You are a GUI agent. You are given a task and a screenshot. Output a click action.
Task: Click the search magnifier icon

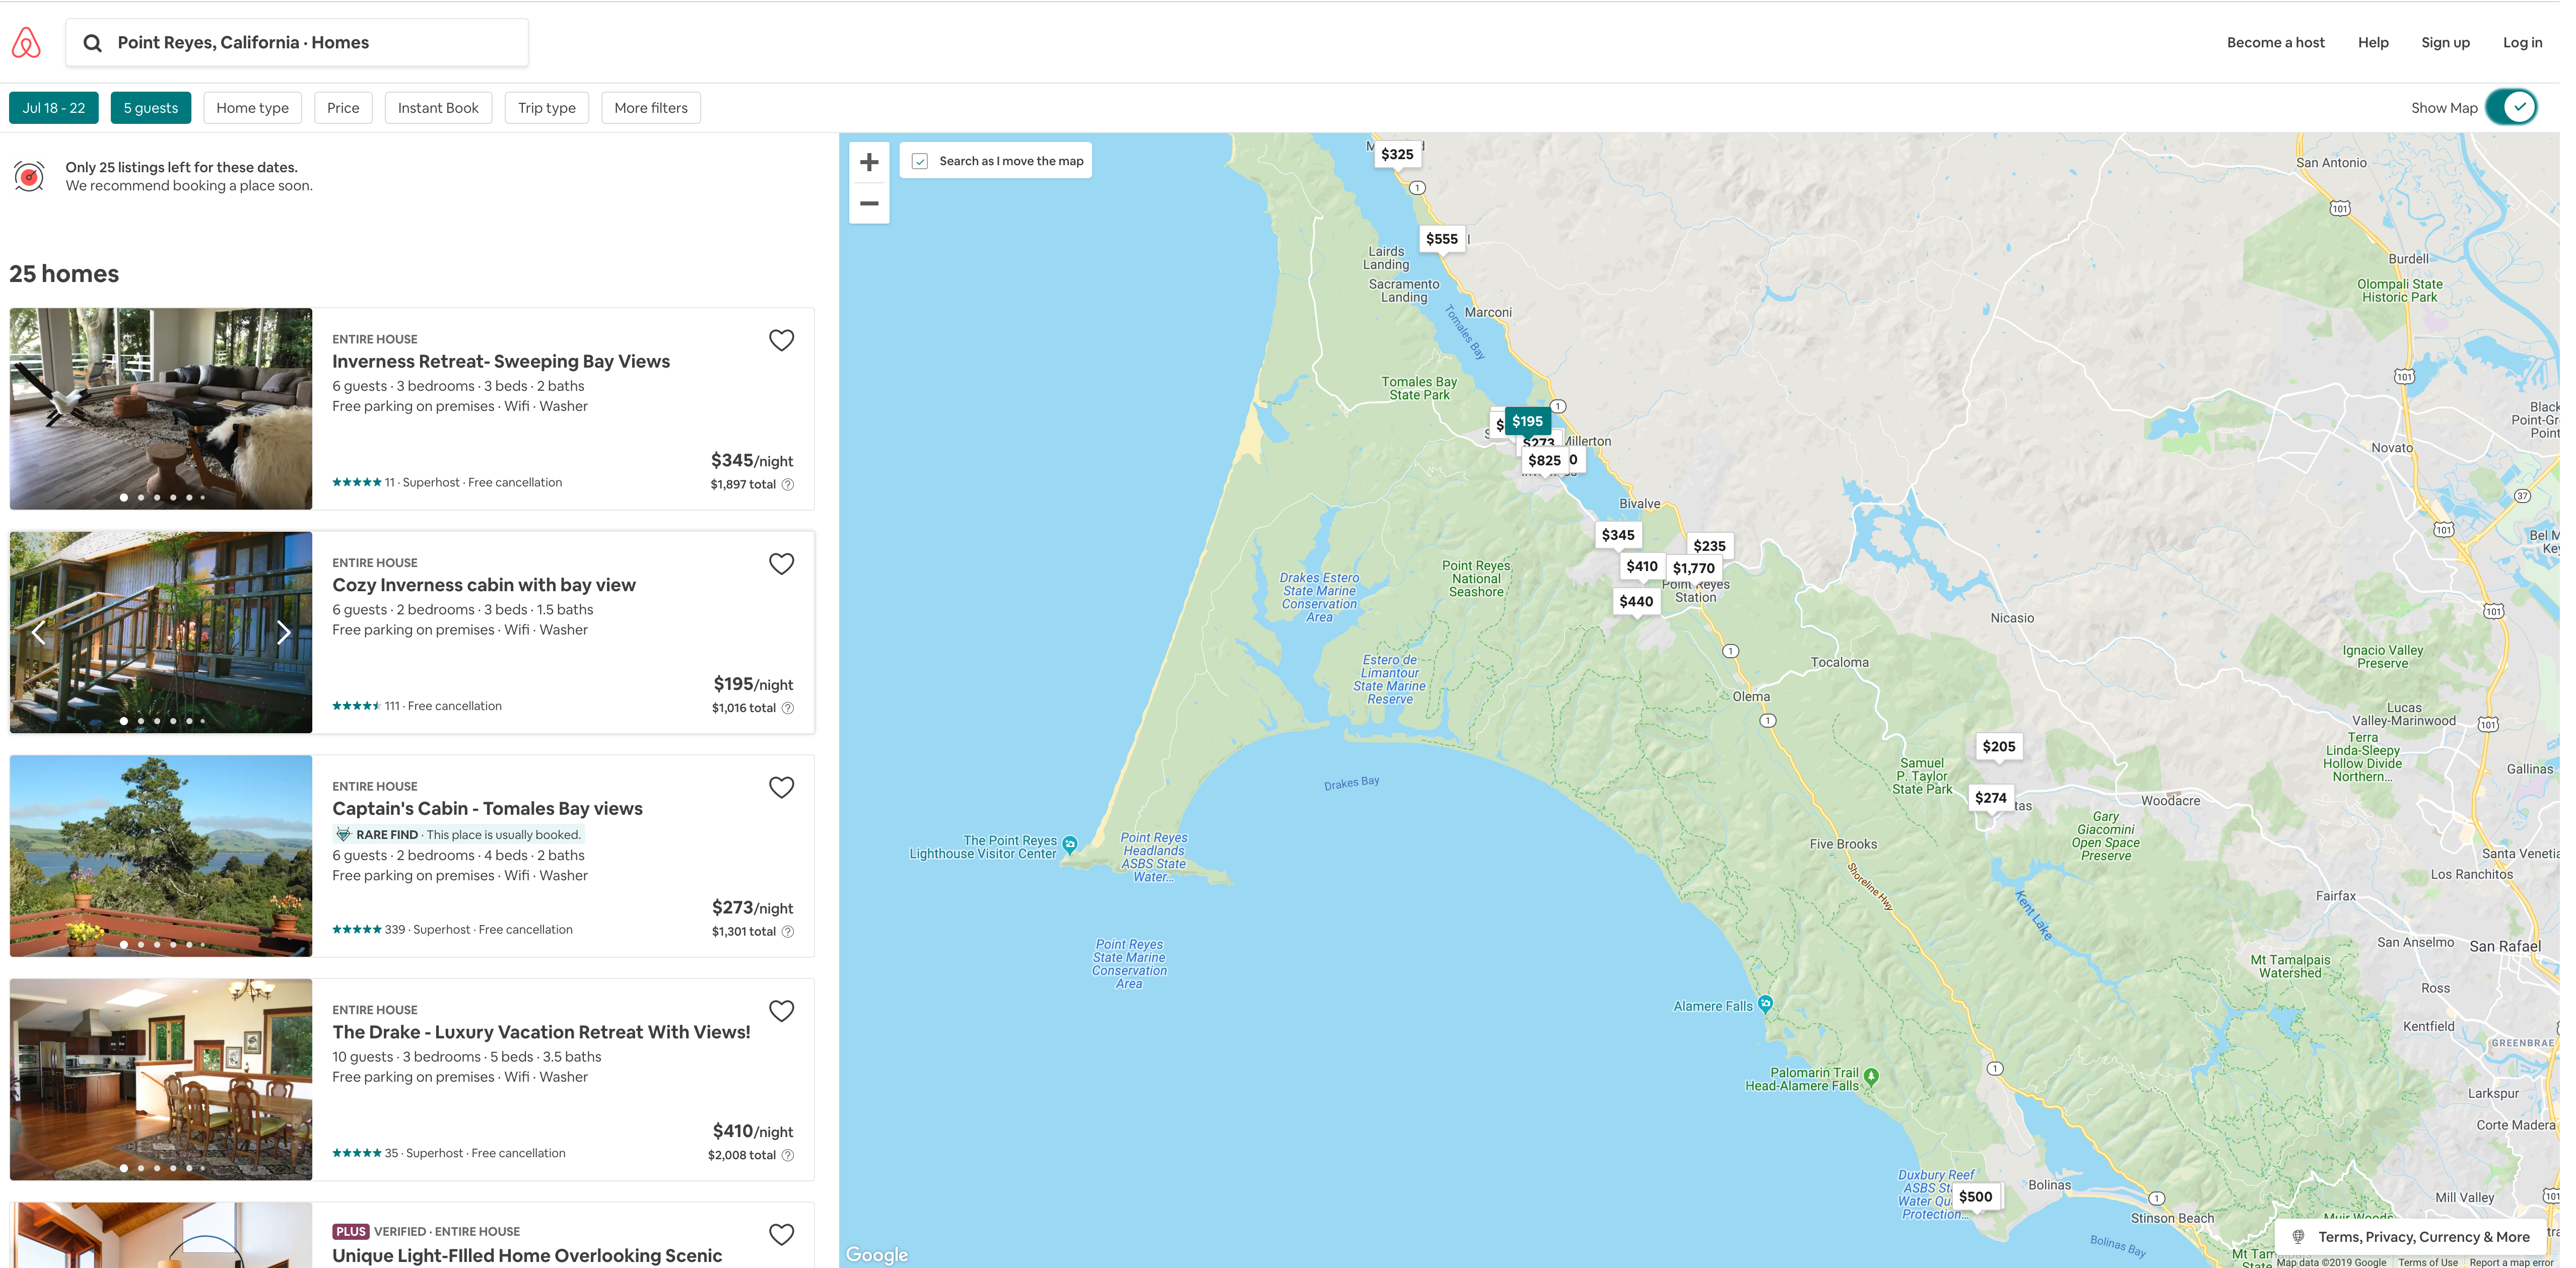coord(92,43)
